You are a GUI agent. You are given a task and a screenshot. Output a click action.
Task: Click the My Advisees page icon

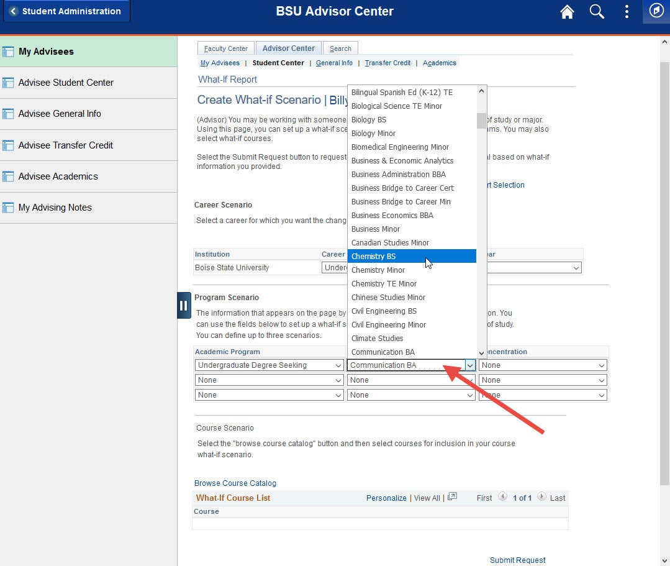(8, 52)
